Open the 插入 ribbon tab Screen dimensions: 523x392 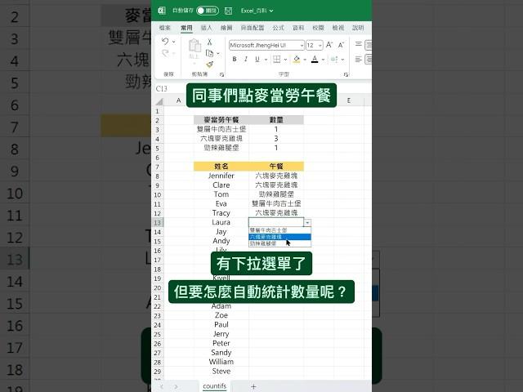click(206, 27)
